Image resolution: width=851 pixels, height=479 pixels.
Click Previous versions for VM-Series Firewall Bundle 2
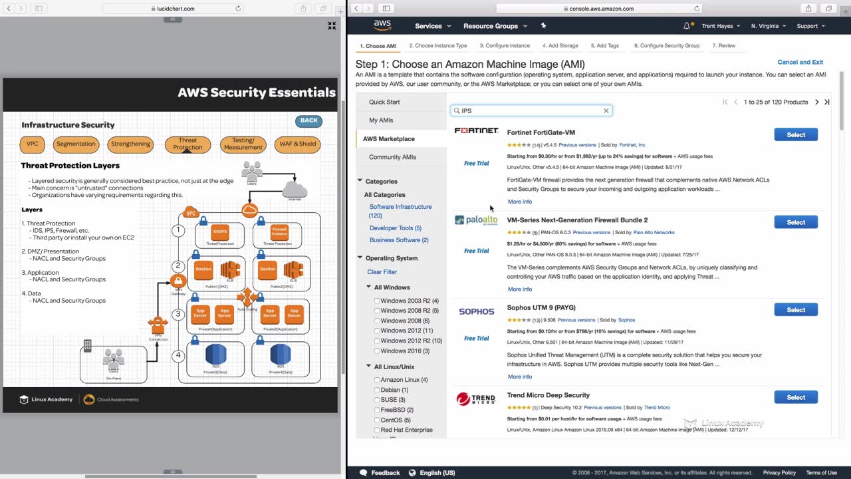(x=591, y=232)
